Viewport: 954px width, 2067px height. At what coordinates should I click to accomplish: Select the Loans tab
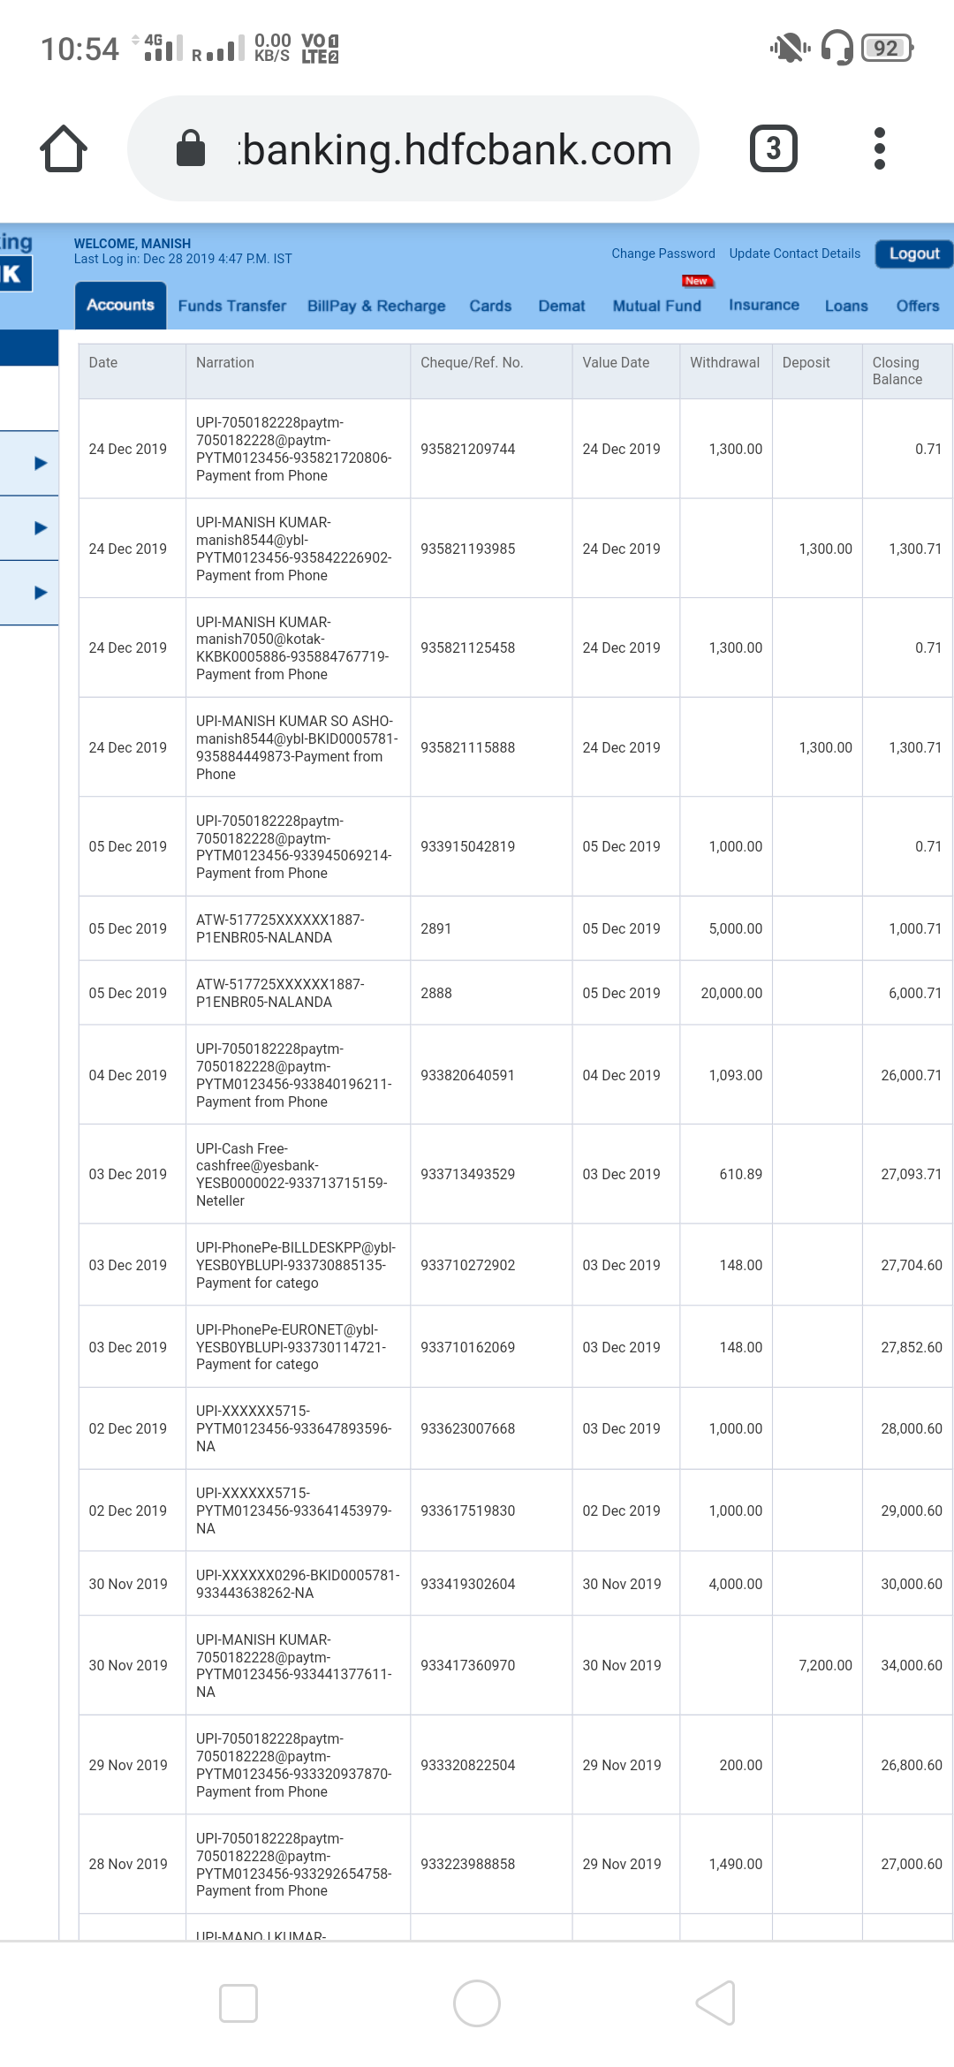(846, 306)
